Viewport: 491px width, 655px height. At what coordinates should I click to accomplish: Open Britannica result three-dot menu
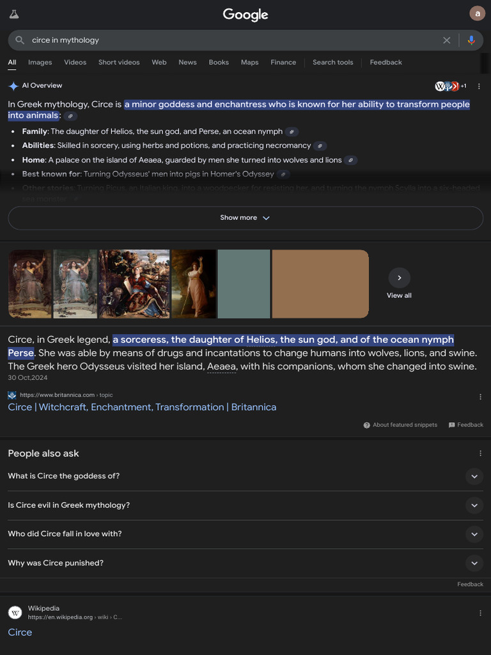tap(480, 397)
